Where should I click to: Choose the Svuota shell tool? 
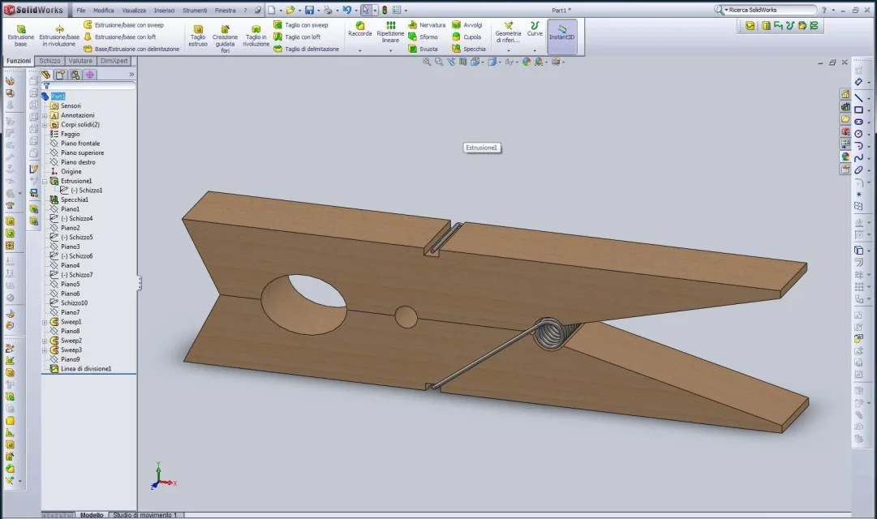(x=423, y=49)
